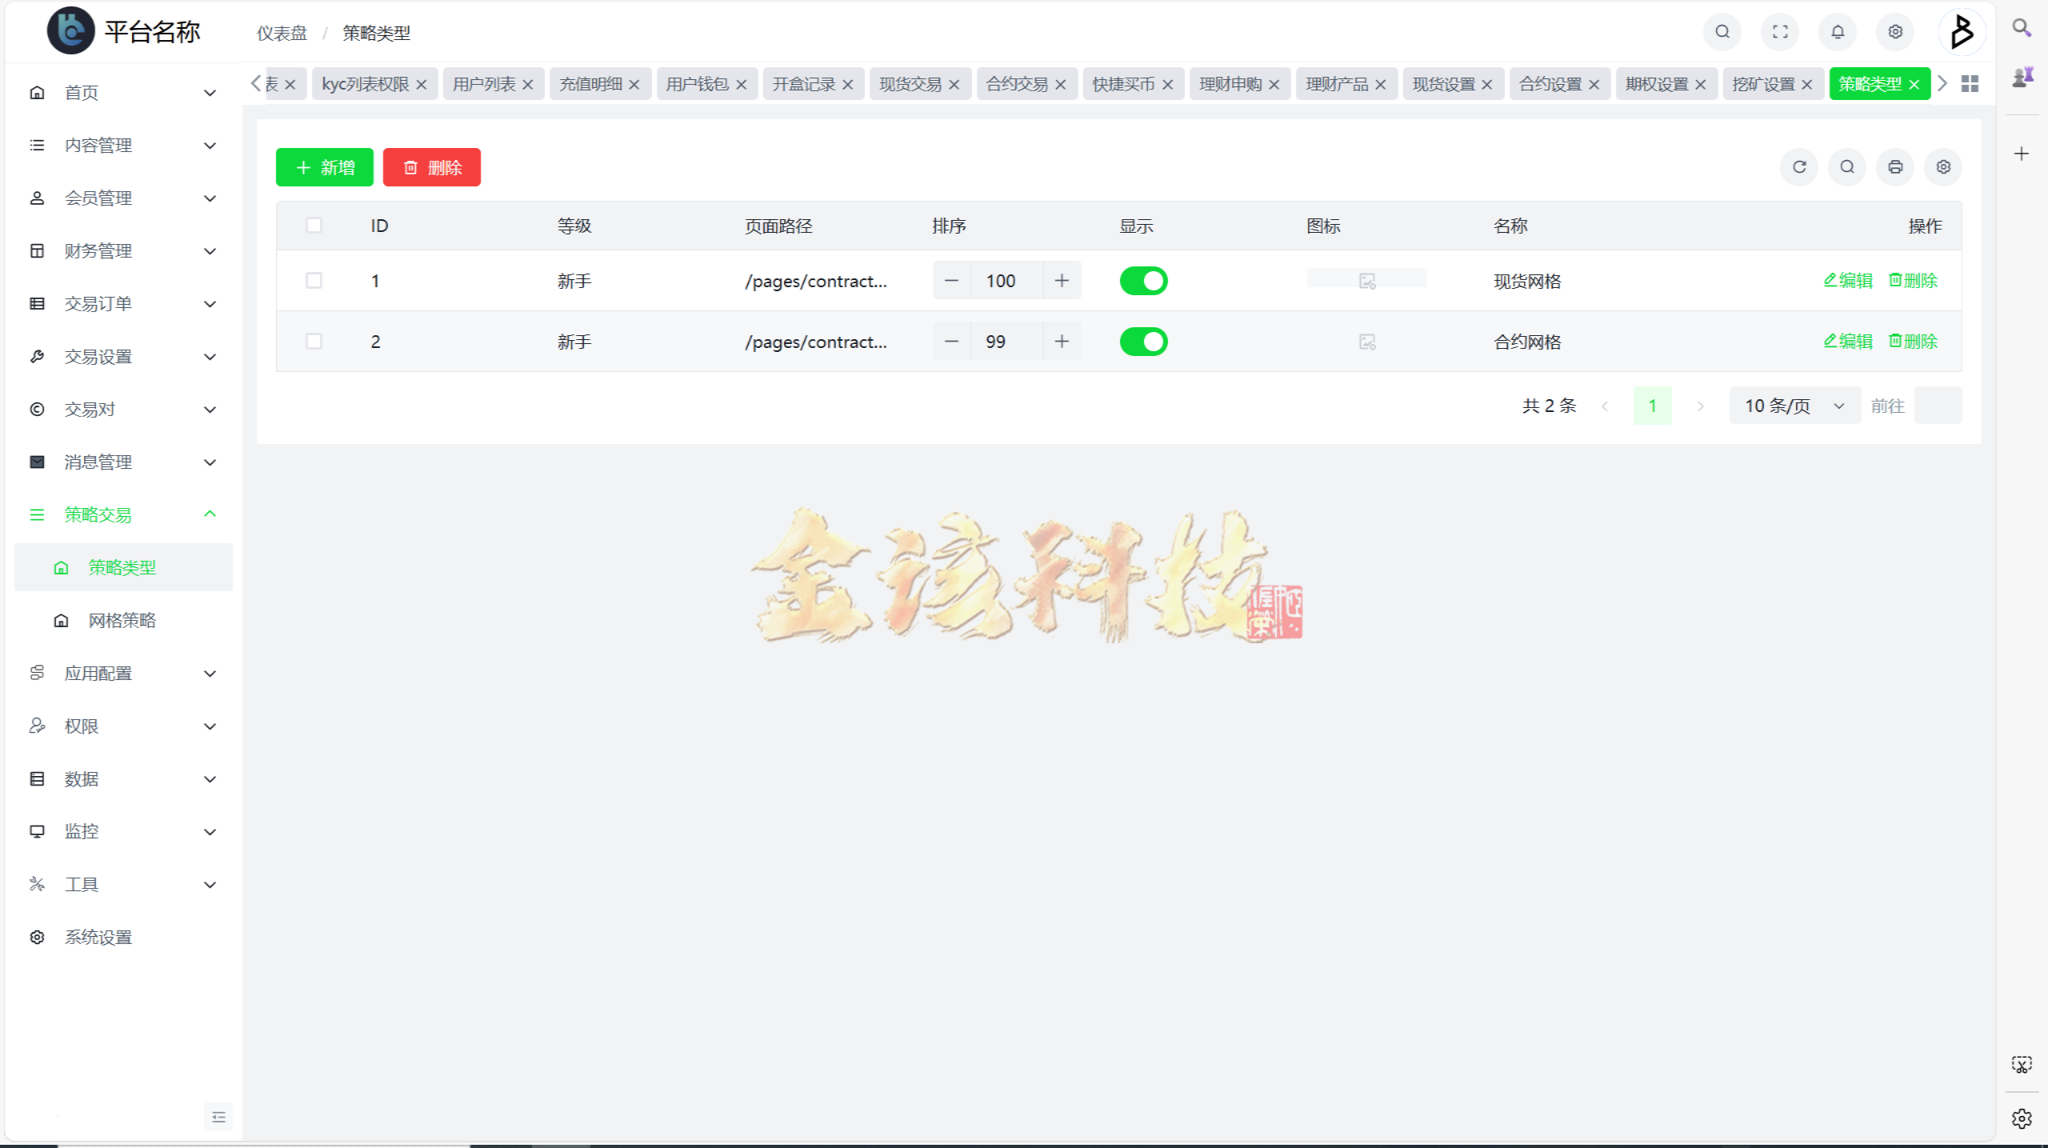
Task: Click the green 新增 button
Action: 324,167
